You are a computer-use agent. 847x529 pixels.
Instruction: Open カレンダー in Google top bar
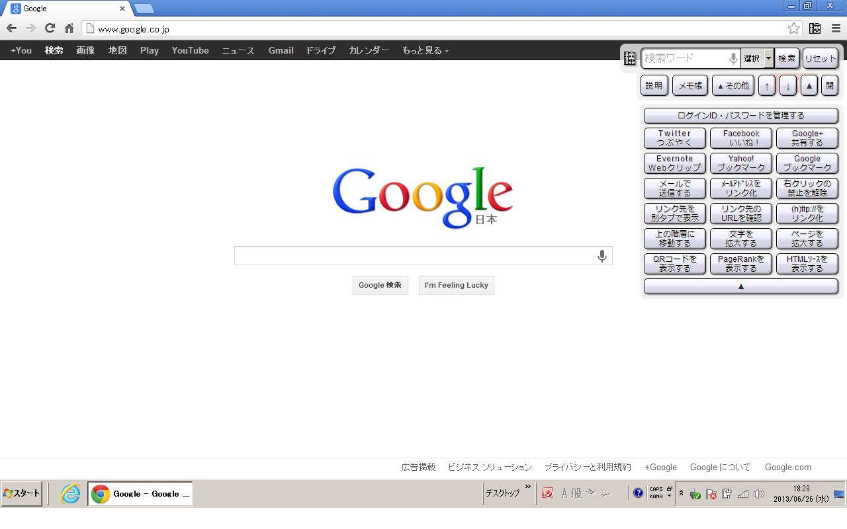(x=369, y=50)
